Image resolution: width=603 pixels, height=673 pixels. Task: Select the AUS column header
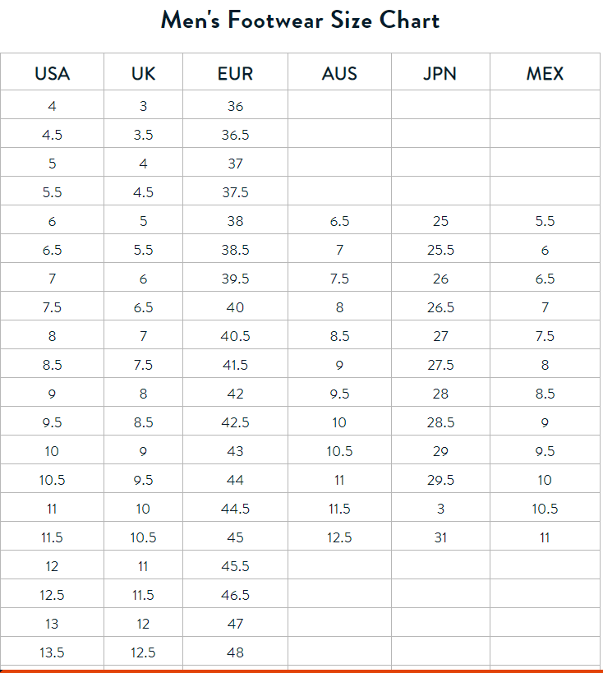(339, 74)
